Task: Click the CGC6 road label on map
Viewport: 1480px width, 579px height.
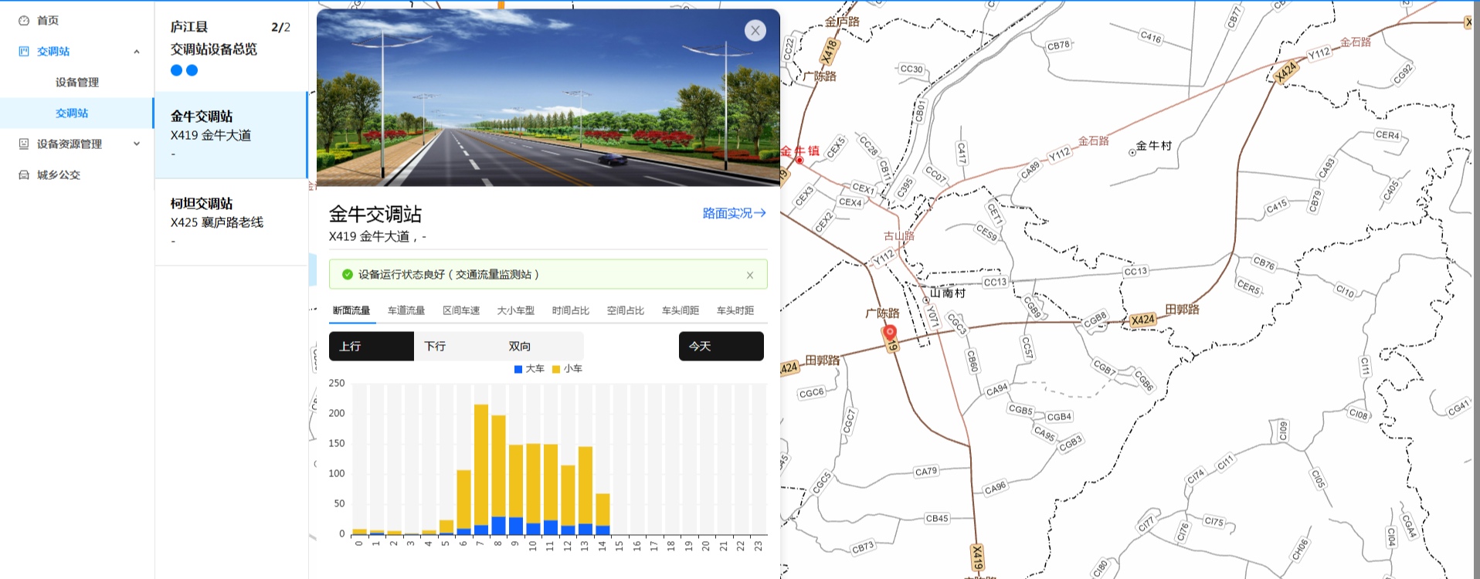Action: pos(811,393)
